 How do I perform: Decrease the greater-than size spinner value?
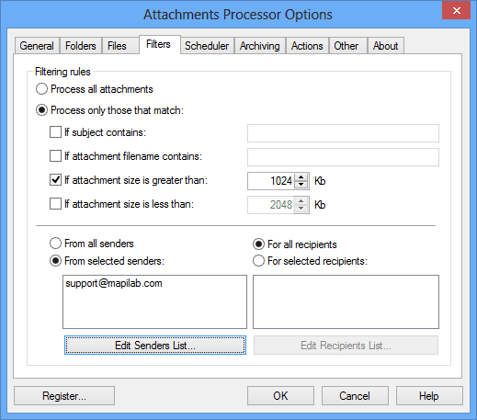[301, 185]
